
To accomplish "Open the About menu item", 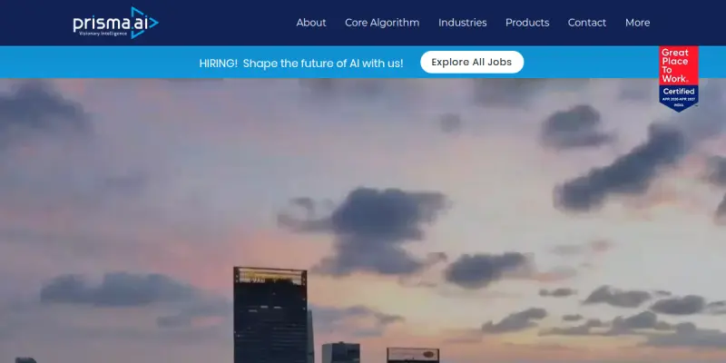I will pos(311,23).
